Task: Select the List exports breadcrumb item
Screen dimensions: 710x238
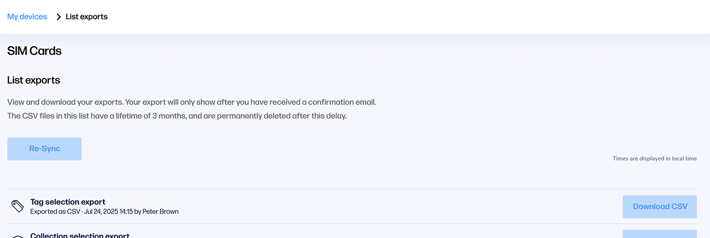Action: (87, 17)
